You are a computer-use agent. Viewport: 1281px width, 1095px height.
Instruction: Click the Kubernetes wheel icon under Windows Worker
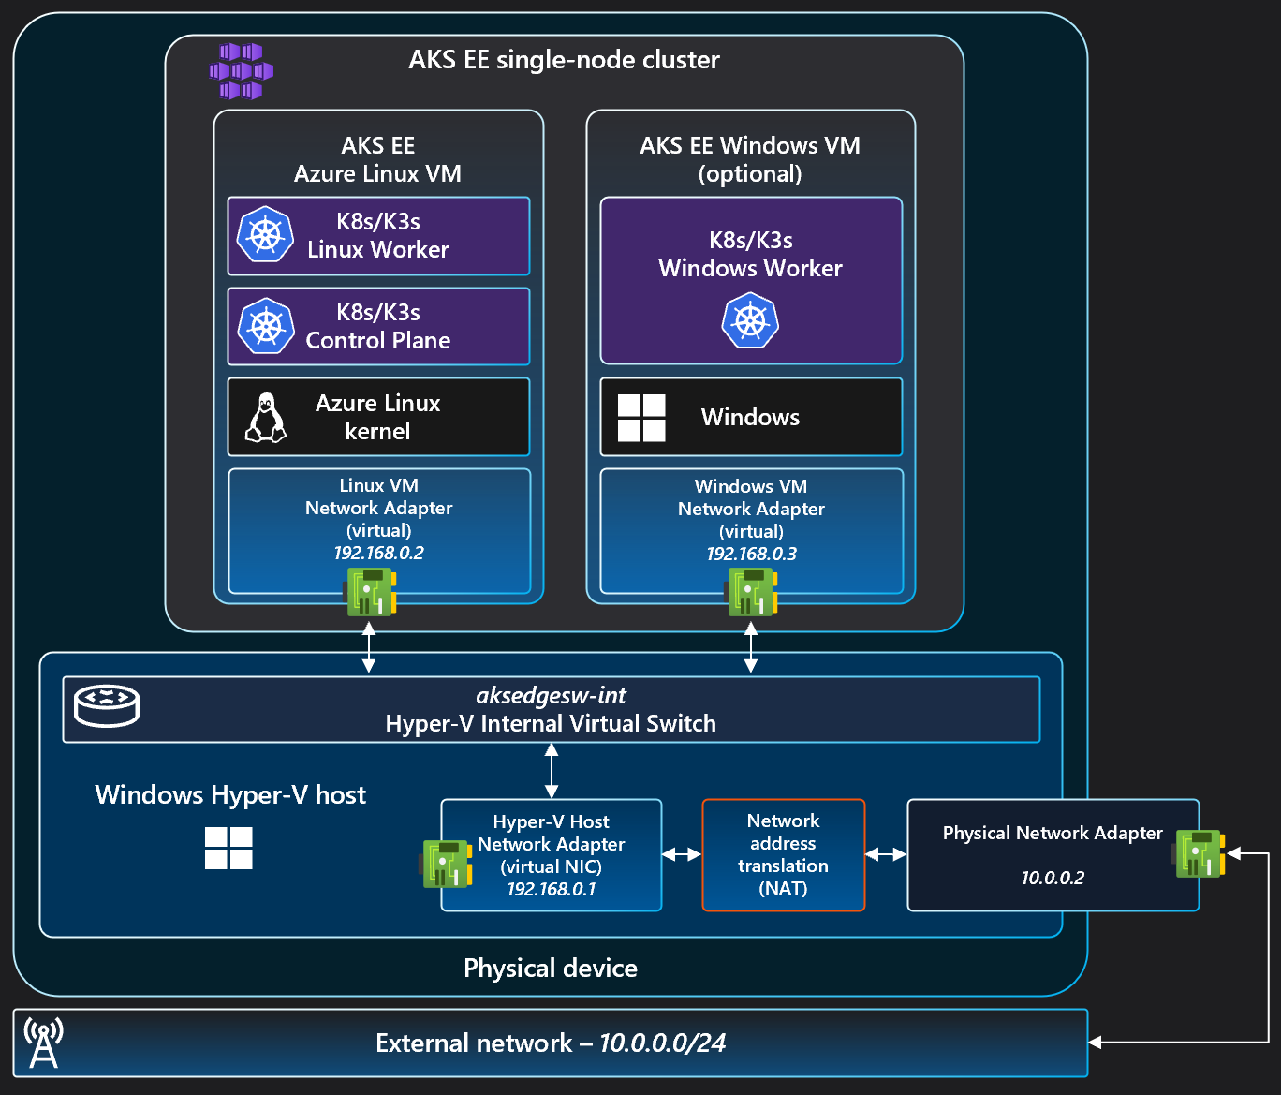pos(750,320)
